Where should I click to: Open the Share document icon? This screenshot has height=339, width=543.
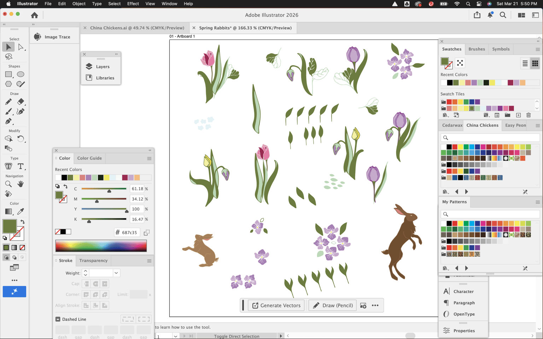click(477, 15)
